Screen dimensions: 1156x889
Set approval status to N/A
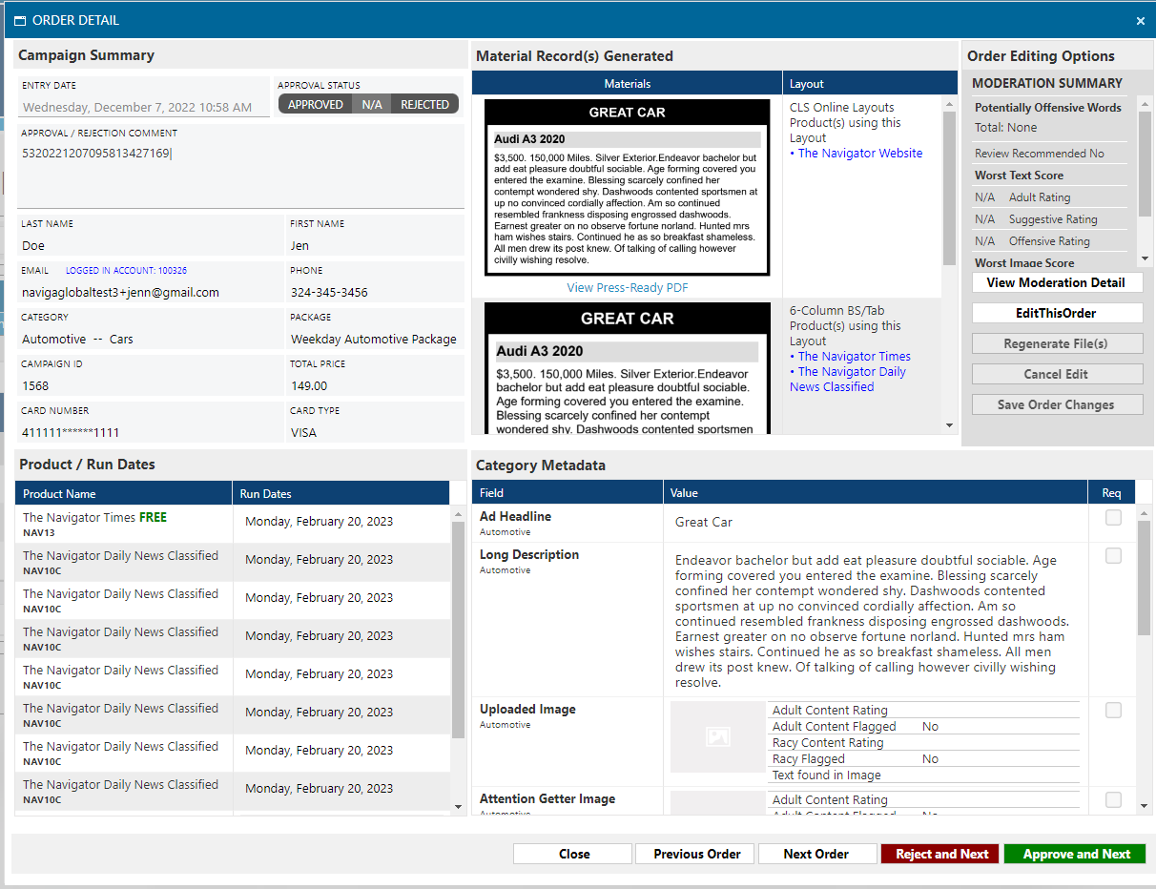click(x=372, y=104)
